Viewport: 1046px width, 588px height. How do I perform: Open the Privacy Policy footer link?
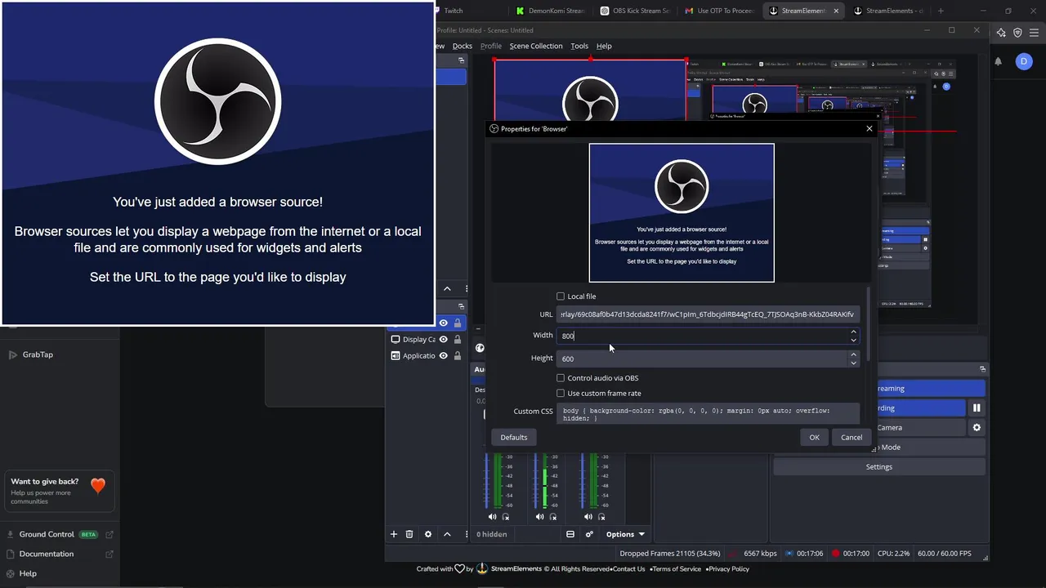(729, 569)
